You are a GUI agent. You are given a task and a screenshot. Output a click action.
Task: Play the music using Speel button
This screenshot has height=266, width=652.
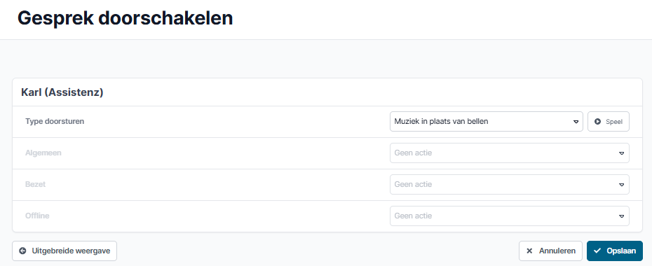click(609, 122)
